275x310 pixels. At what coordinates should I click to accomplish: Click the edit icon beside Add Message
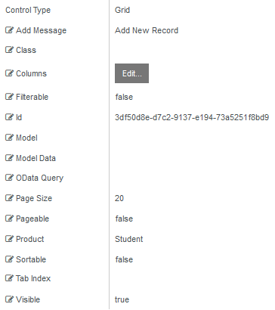click(9, 30)
